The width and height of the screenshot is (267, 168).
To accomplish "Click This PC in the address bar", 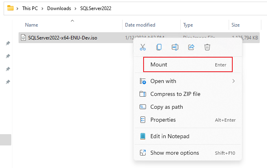I will pos(30,8).
